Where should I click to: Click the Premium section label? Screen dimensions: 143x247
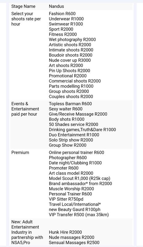20,153
